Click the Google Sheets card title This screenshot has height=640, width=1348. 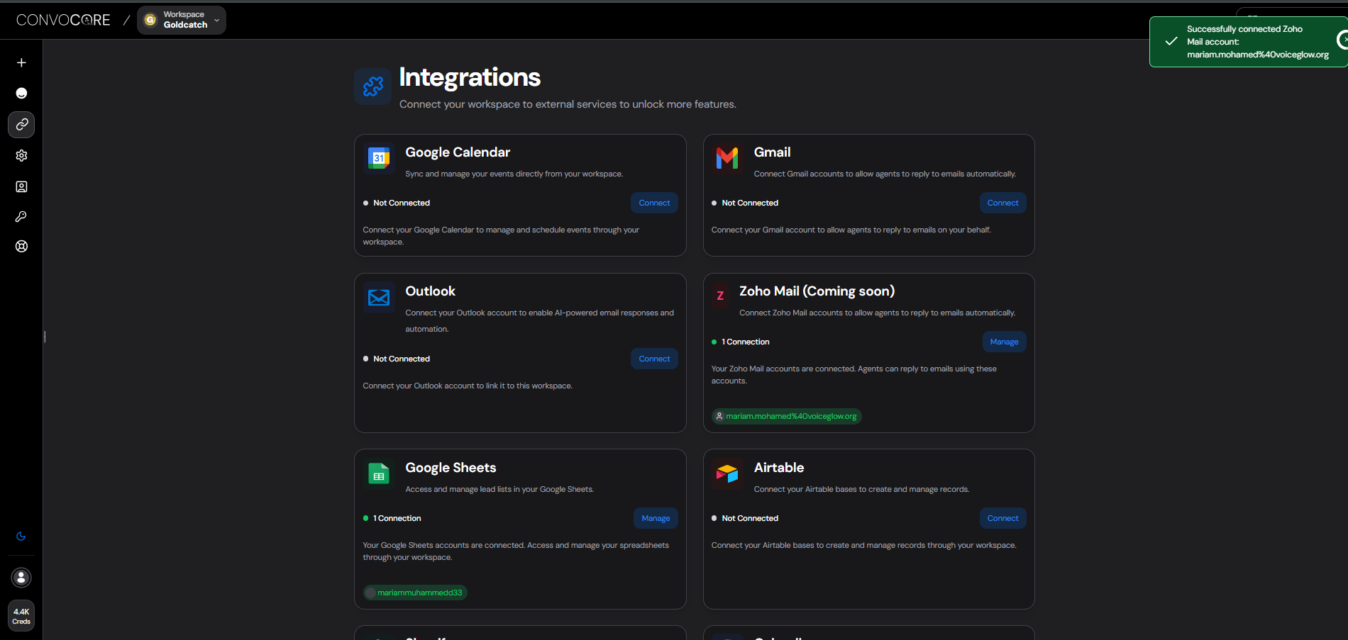pos(451,468)
